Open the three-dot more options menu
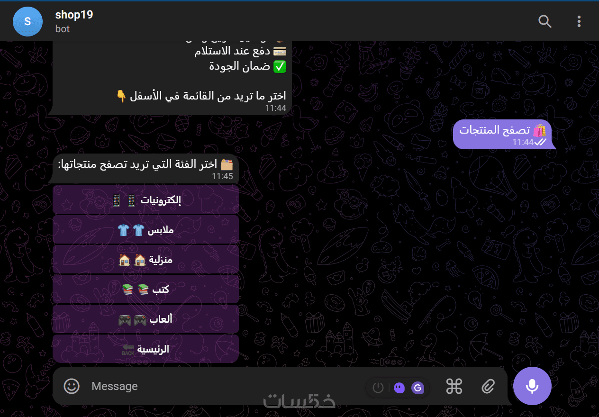The image size is (599, 417). point(579,21)
